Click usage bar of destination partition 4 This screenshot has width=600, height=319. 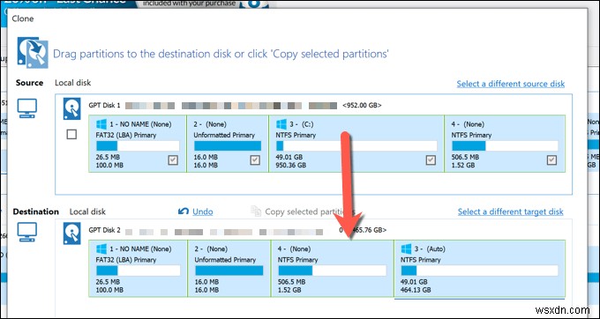pyautogui.click(x=332, y=271)
